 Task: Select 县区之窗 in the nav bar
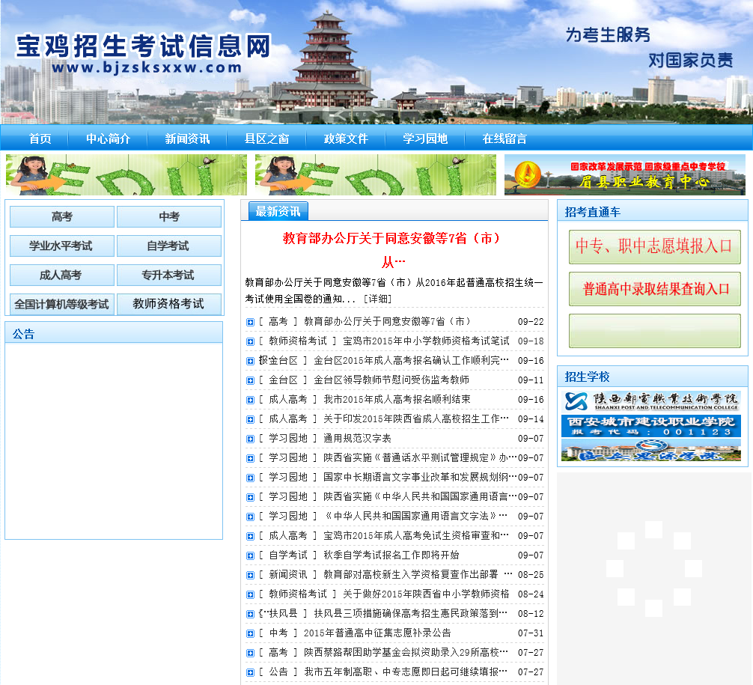(x=266, y=138)
